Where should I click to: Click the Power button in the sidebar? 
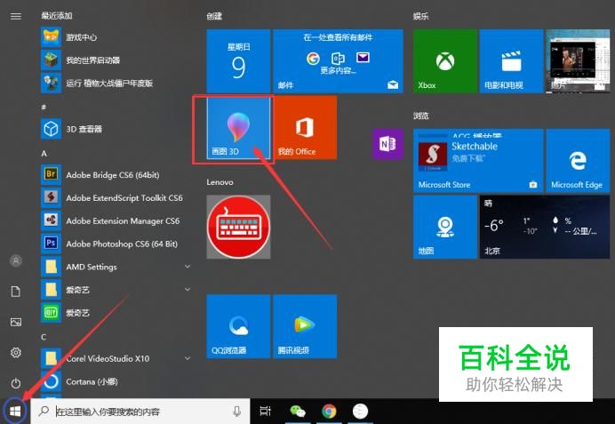point(16,383)
